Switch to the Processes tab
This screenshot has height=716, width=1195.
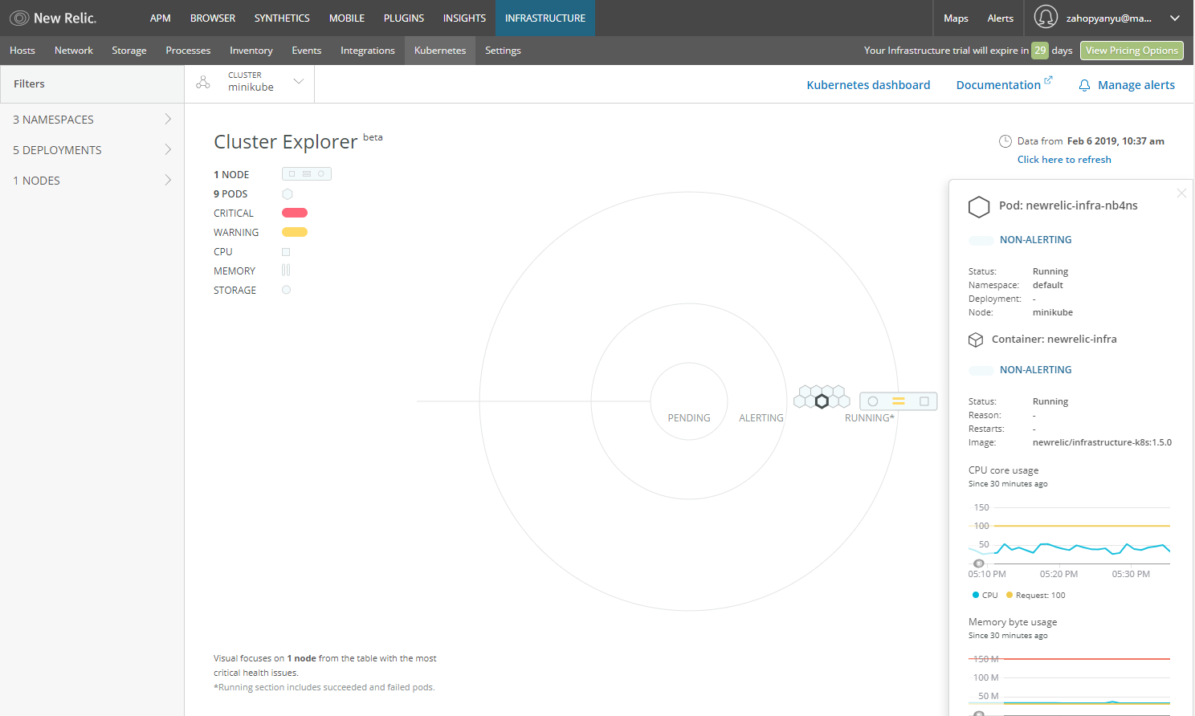188,50
